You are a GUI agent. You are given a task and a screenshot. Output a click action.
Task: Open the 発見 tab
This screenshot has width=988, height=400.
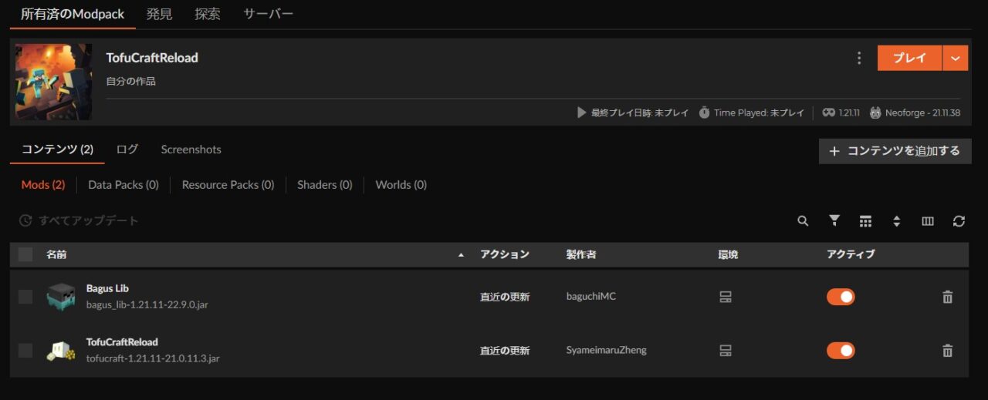click(x=159, y=14)
